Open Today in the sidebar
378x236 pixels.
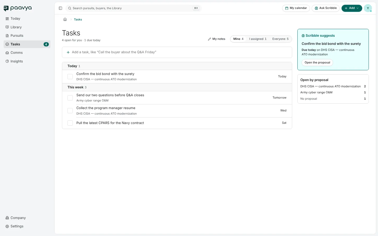tap(27, 19)
